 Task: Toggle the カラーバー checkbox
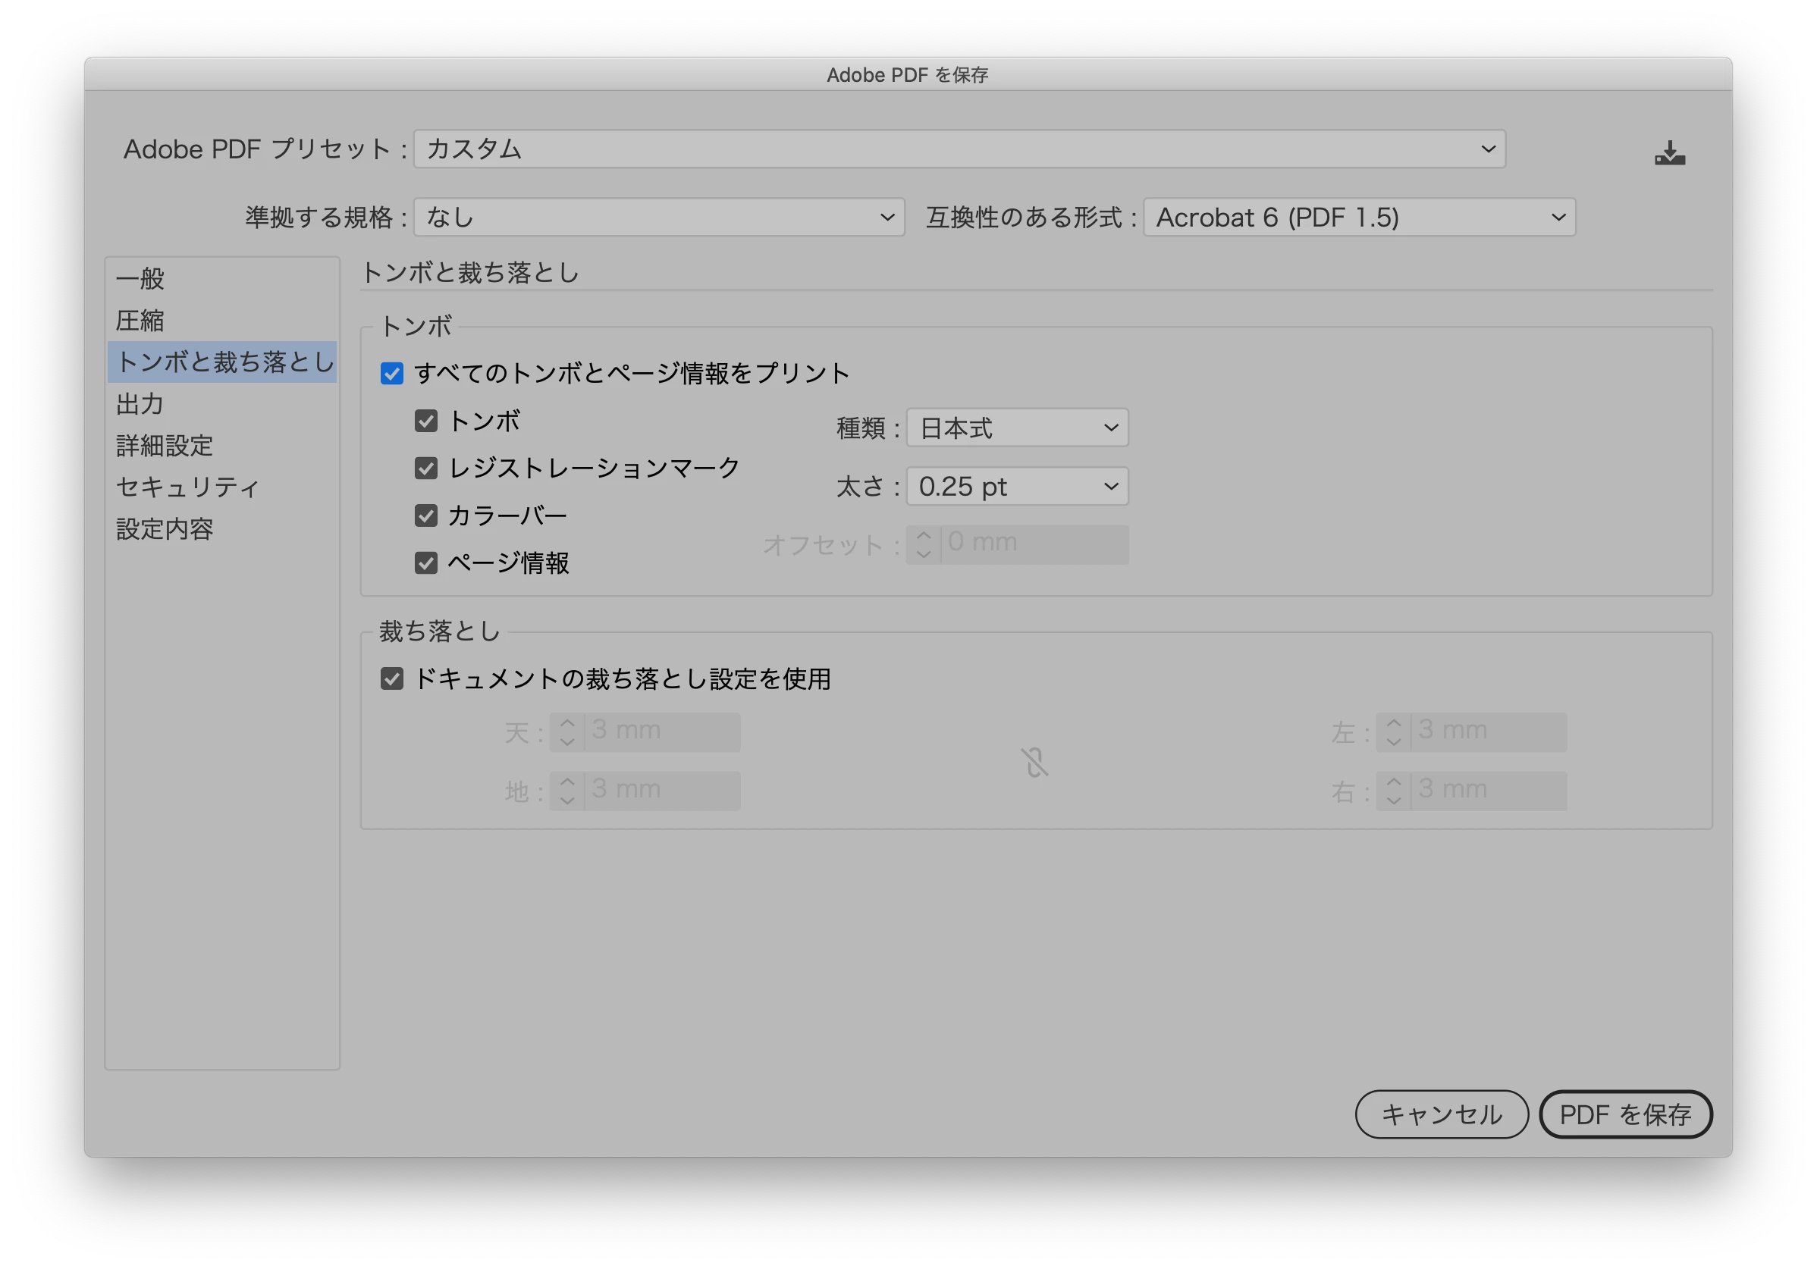click(425, 515)
